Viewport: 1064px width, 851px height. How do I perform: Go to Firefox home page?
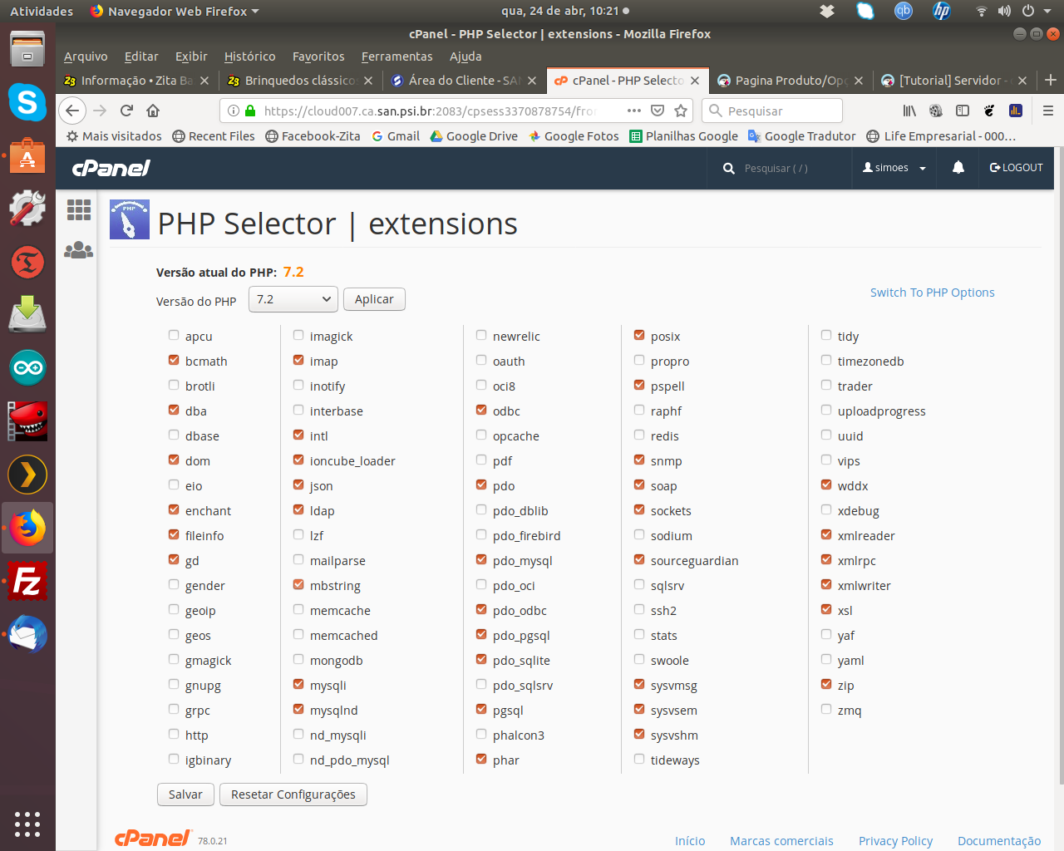pos(153,111)
